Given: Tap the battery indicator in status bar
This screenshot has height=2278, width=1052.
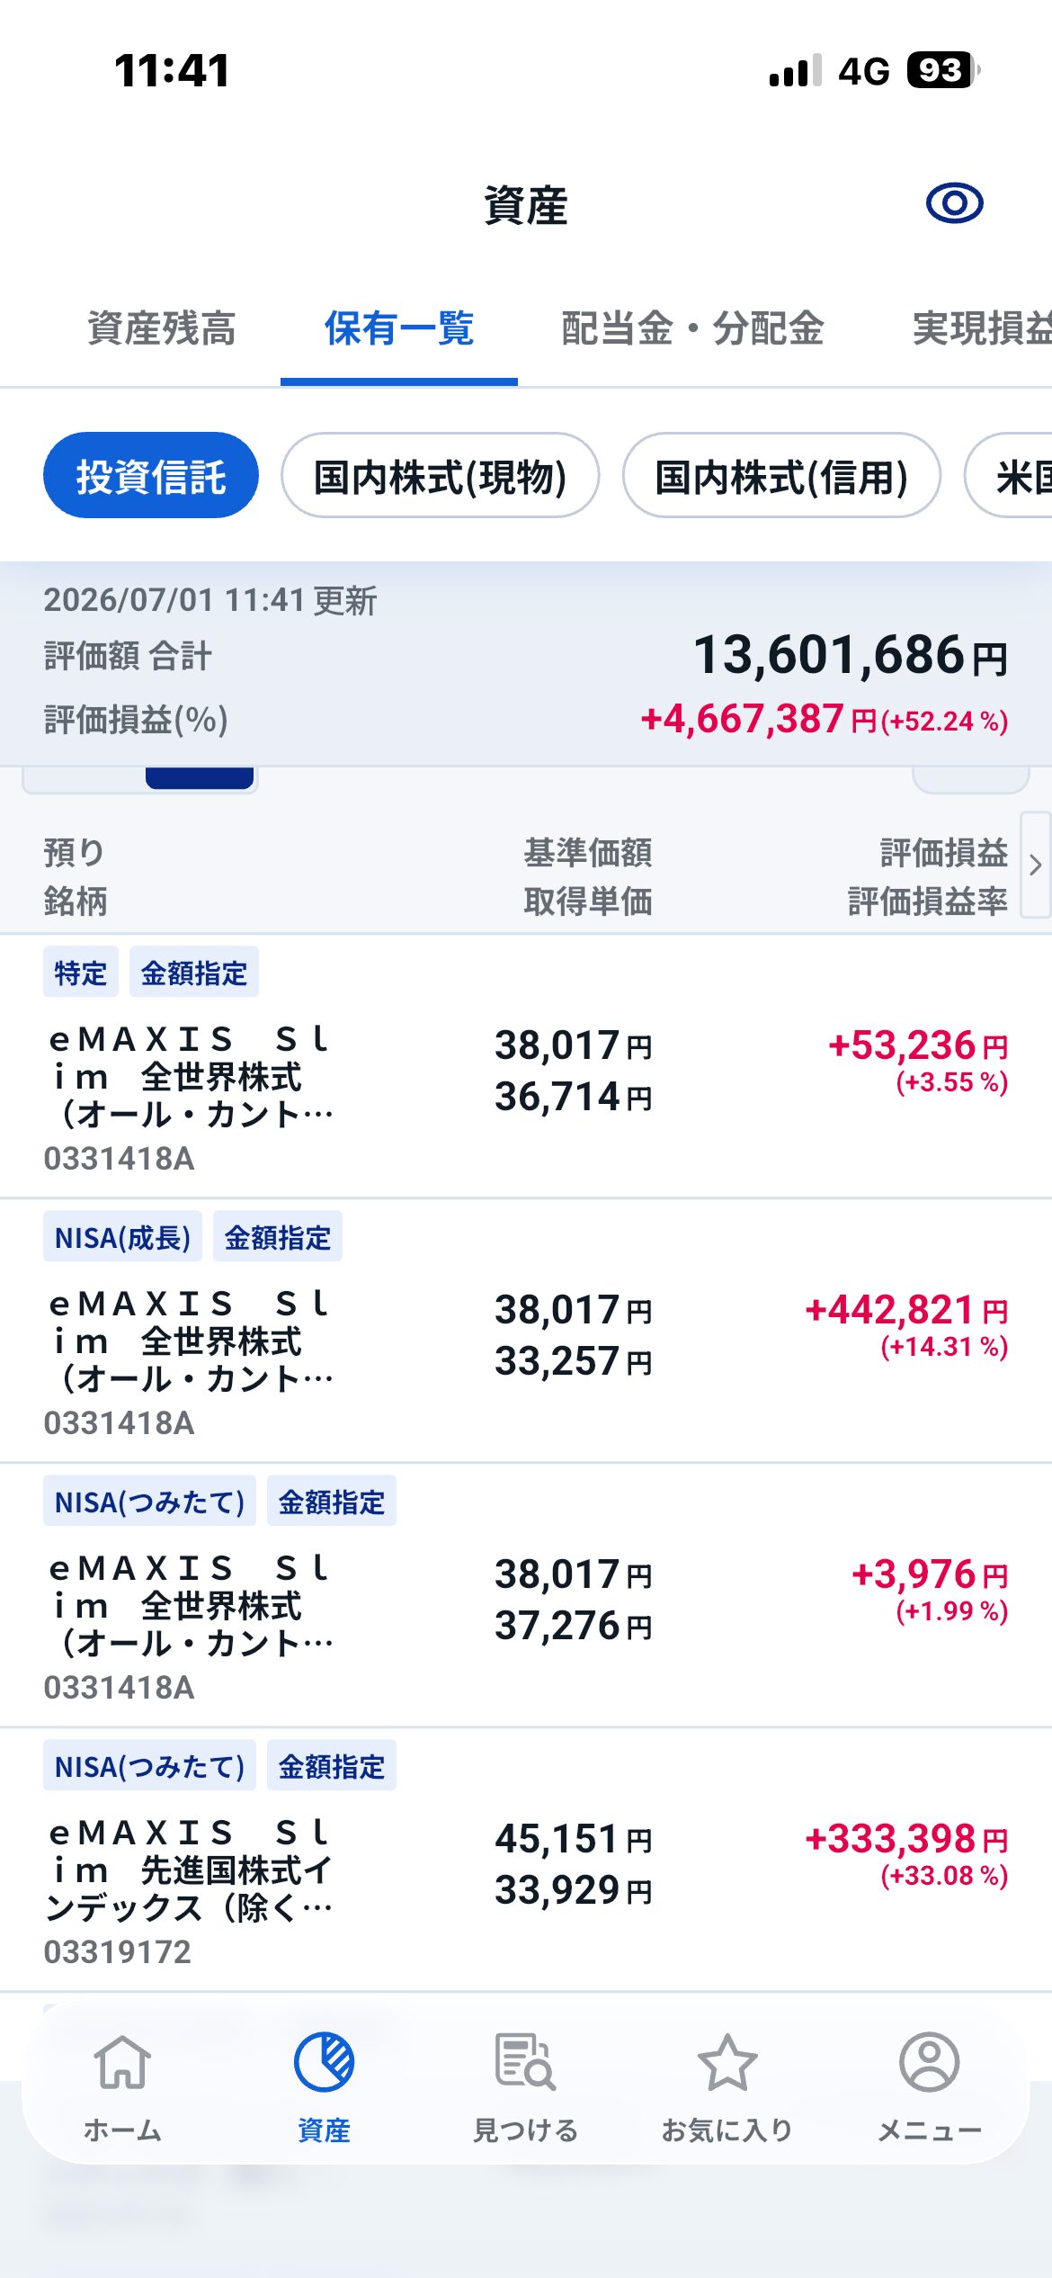Looking at the screenshot, I should tap(942, 70).
